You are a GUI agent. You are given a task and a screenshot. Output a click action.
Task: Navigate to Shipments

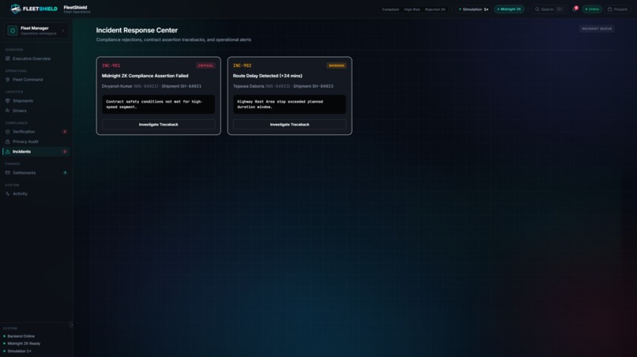pyautogui.click(x=36, y=101)
